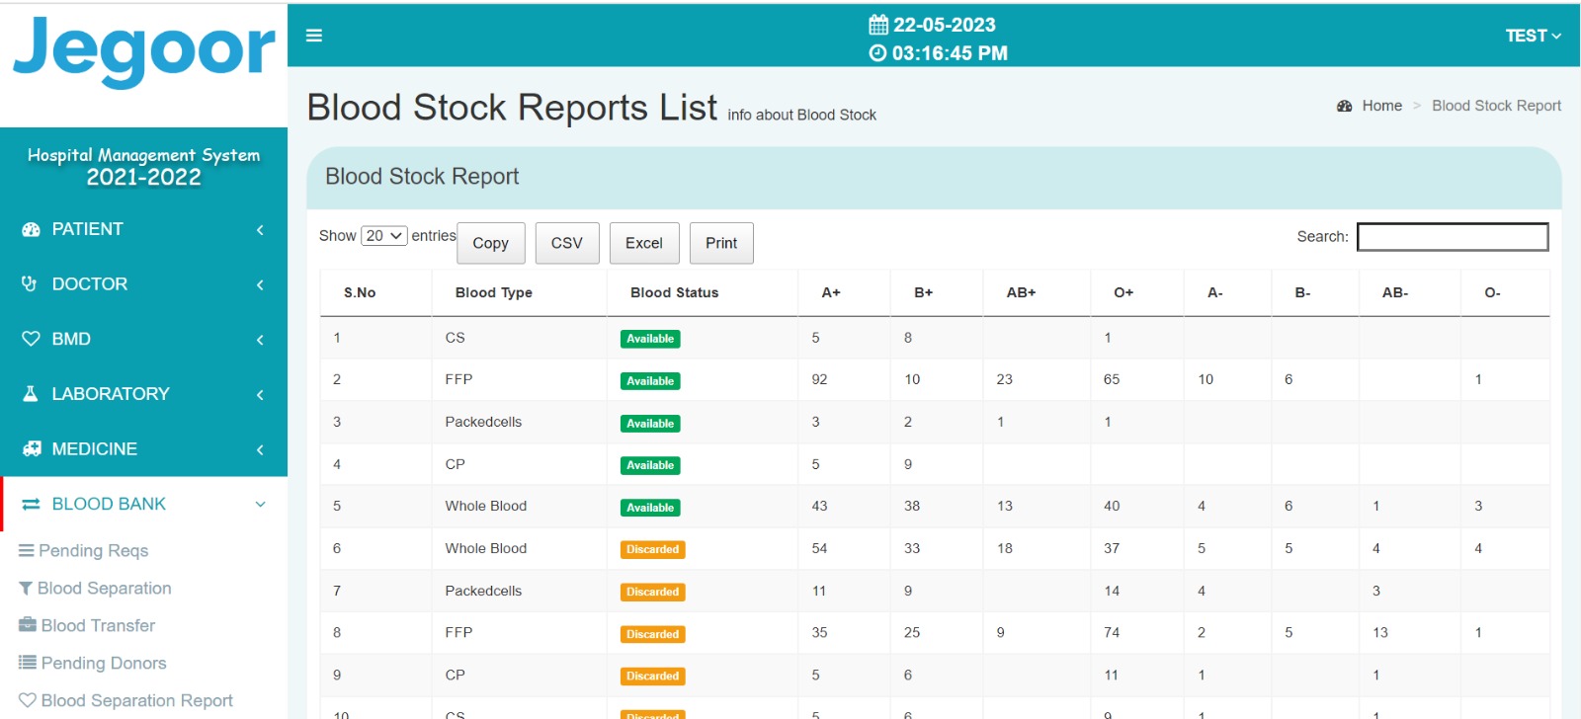Export the table with CSV button
This screenshot has width=1581, height=719.
pos(567,243)
